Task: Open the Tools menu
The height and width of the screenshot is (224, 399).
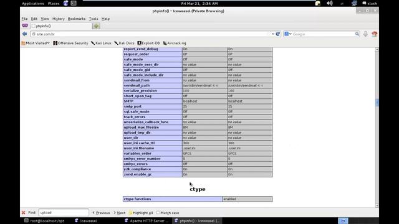Action: coord(94,19)
